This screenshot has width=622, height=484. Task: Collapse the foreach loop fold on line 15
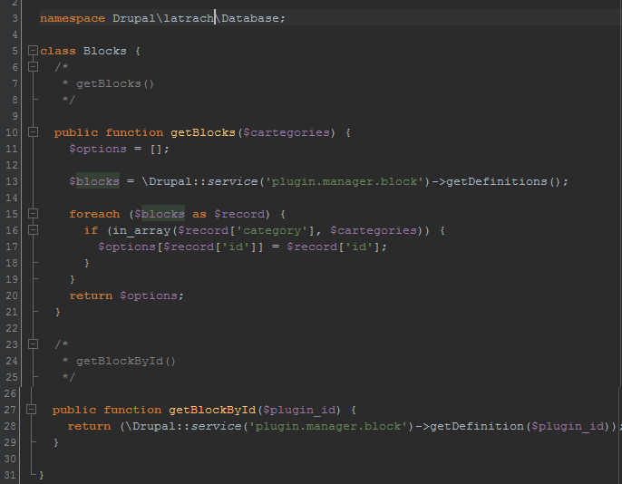pyautogui.click(x=33, y=214)
